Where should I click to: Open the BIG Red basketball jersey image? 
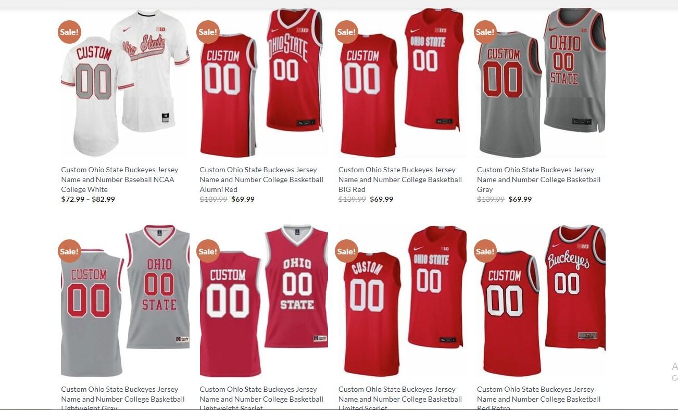tap(402, 83)
